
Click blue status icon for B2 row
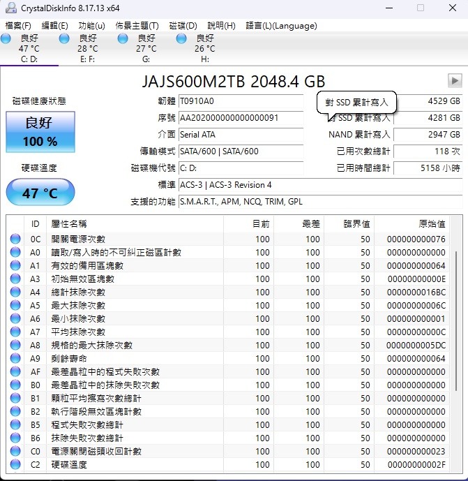tap(15, 411)
